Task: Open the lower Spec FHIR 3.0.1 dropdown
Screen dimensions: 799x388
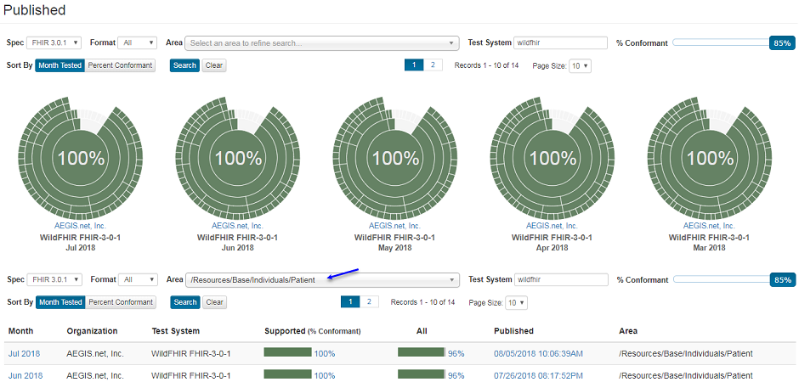Action: (x=54, y=279)
